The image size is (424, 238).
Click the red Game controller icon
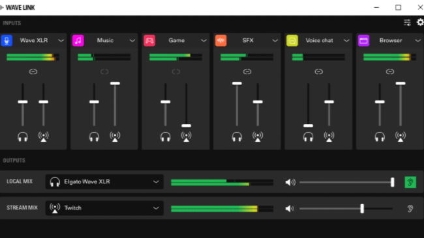(149, 40)
